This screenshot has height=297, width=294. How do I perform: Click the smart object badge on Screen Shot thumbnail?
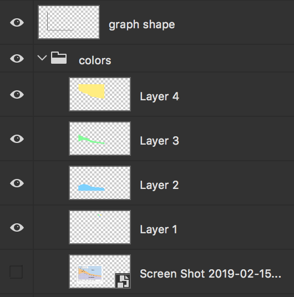(123, 281)
